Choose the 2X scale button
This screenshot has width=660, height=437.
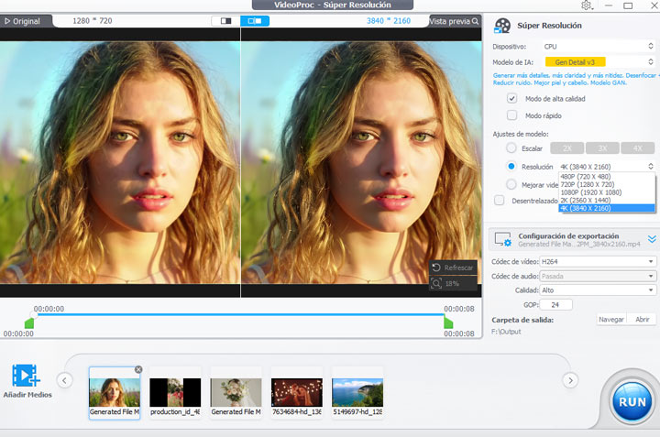coord(567,148)
